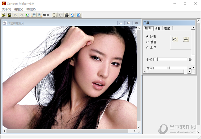The width and height of the screenshot is (201, 139).
Task: Click the left 指针 slider at the panel bottom
Action: [160, 68]
